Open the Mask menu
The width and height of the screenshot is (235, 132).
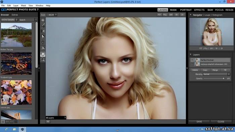pyautogui.click(x=23, y=6)
